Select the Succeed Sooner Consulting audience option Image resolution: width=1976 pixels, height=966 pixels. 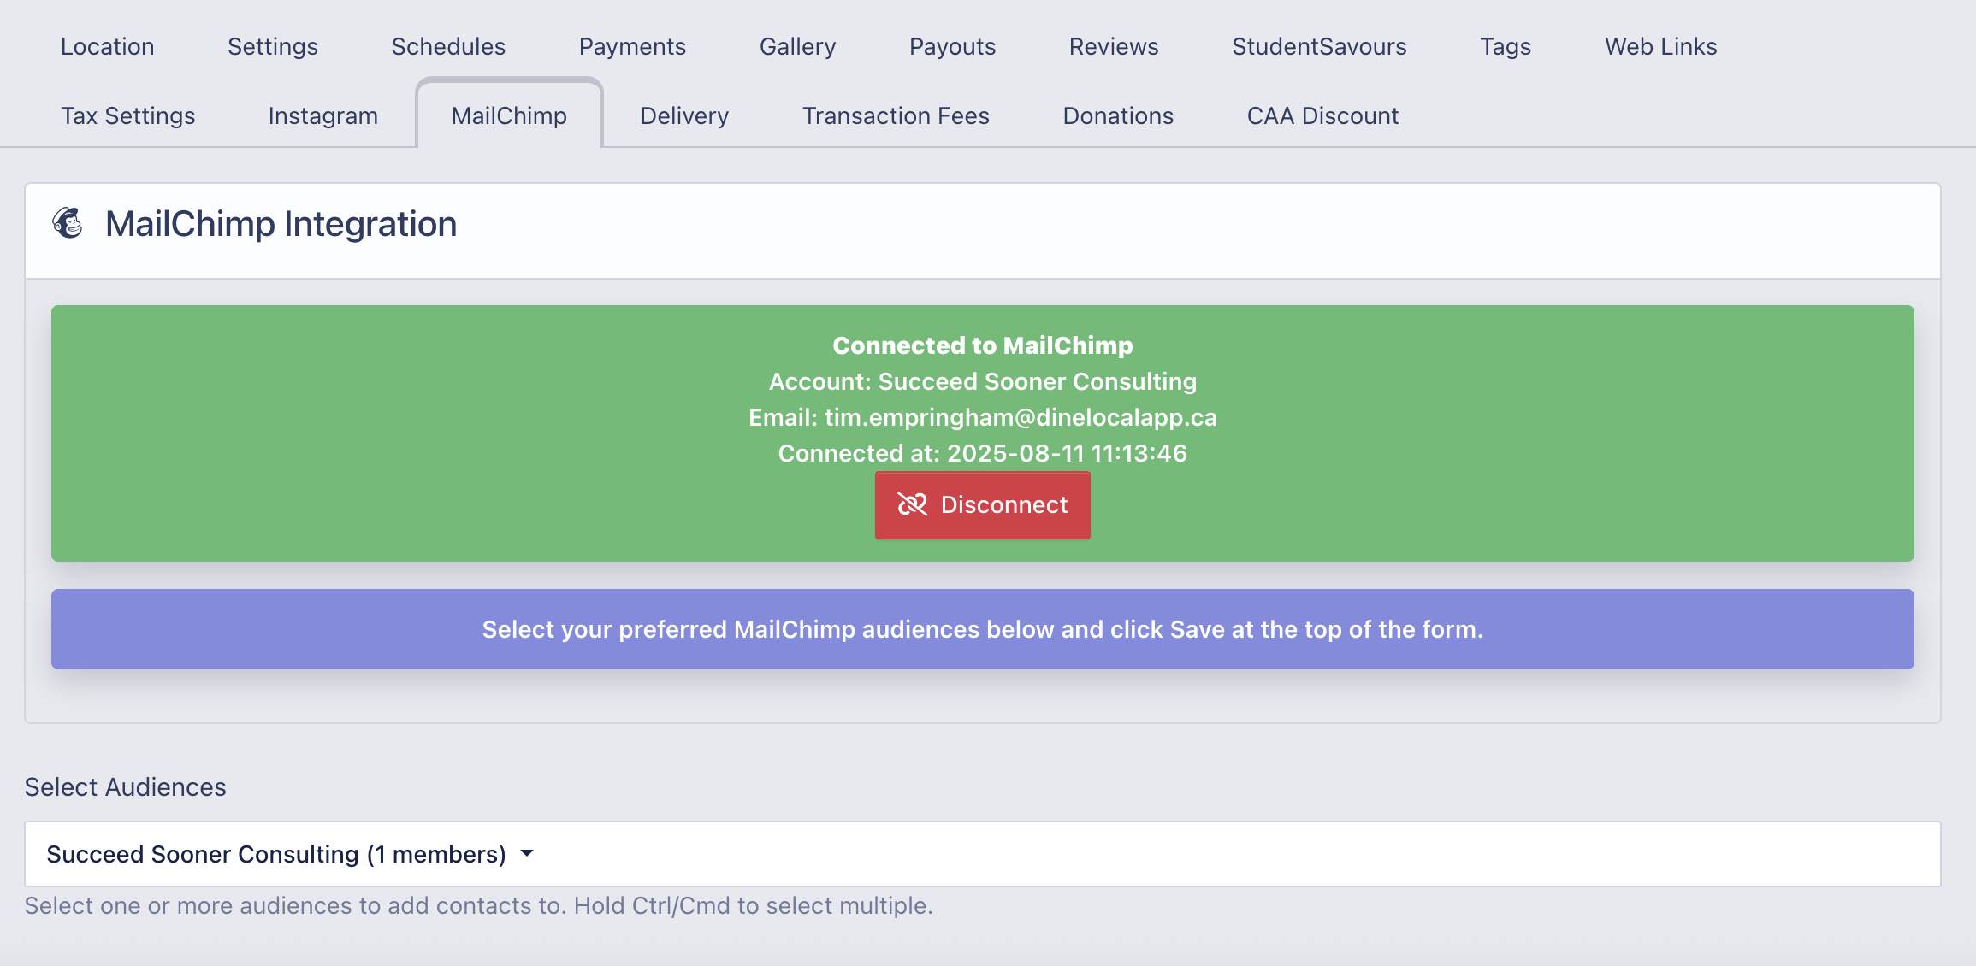[x=275, y=854]
